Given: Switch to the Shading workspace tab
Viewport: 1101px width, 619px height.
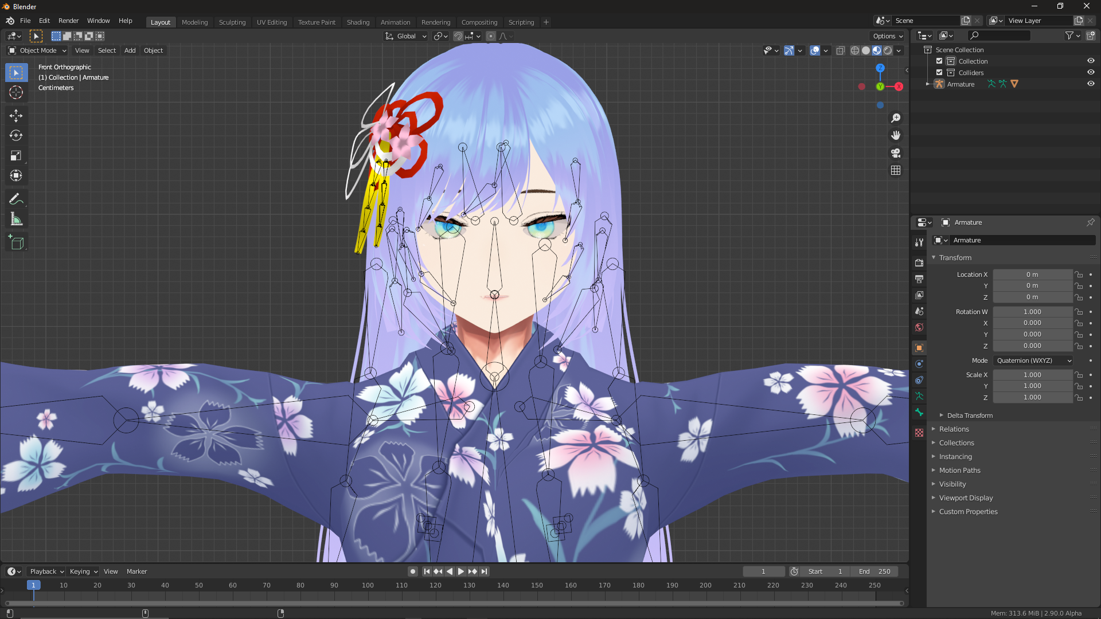Looking at the screenshot, I should [x=358, y=22].
